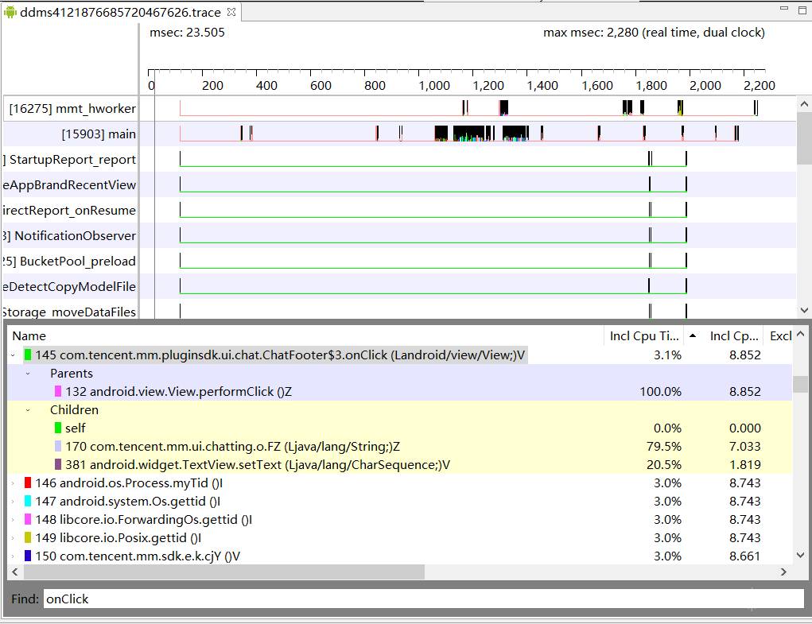Collapse the Parents section
The height and width of the screenshot is (624, 812).
[28, 374]
